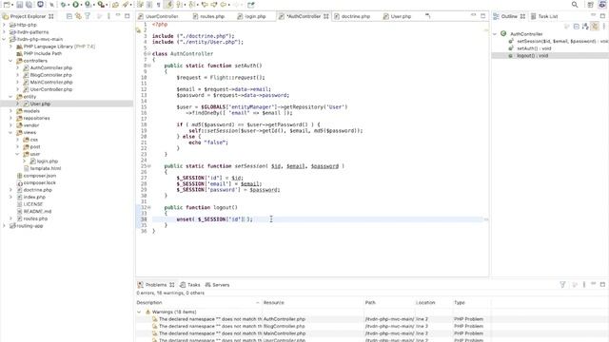Maximize the editor area icon

tap(482, 16)
